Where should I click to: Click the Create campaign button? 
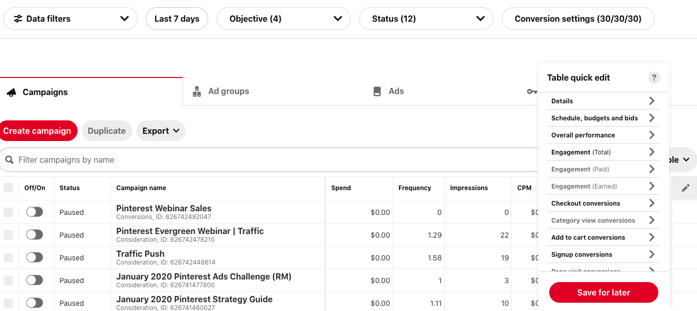pyautogui.click(x=37, y=131)
